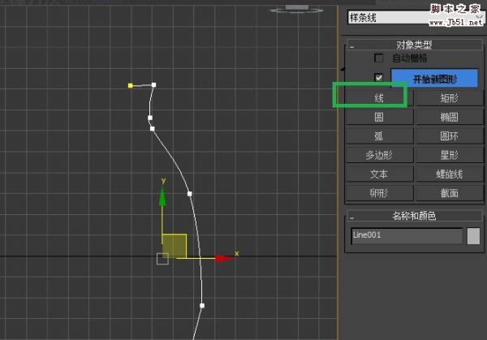Select the 星形 star shape button
487x340 pixels.
pos(449,155)
